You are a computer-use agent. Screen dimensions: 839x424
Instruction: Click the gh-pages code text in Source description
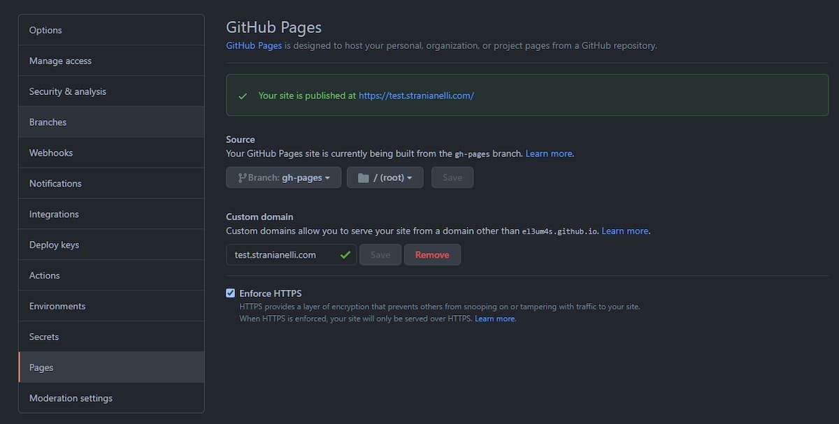pyautogui.click(x=473, y=154)
